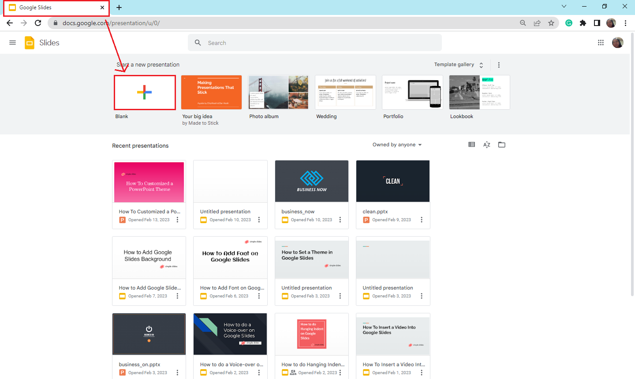
Task: Open How to Add Font on Google Slides thumbnail
Action: tap(230, 258)
